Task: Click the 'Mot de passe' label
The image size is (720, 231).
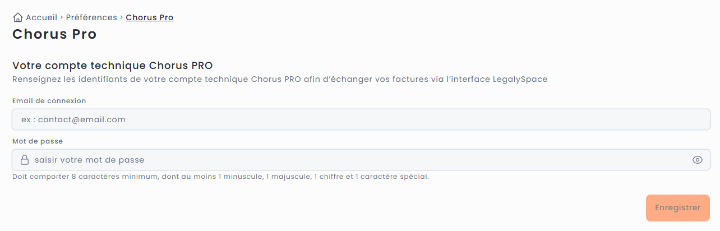Action: pos(38,141)
